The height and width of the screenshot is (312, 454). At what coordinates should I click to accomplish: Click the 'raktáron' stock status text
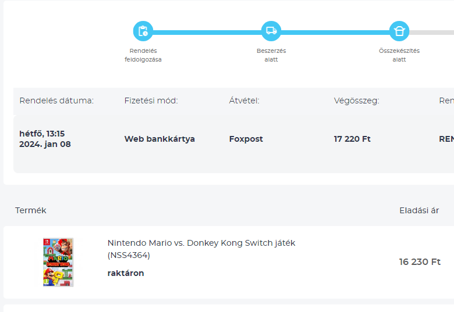pyautogui.click(x=126, y=273)
